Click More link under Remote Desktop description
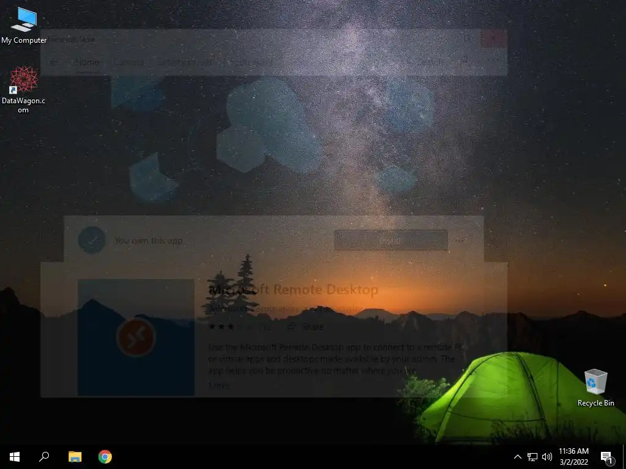Viewport: 626px width, 469px height. coord(219,385)
